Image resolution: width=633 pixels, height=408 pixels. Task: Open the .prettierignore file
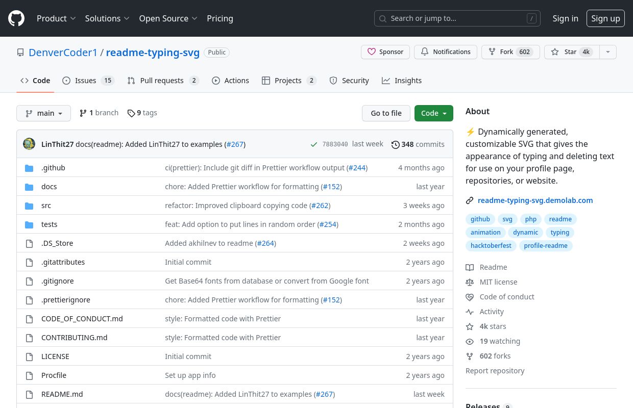pos(66,300)
